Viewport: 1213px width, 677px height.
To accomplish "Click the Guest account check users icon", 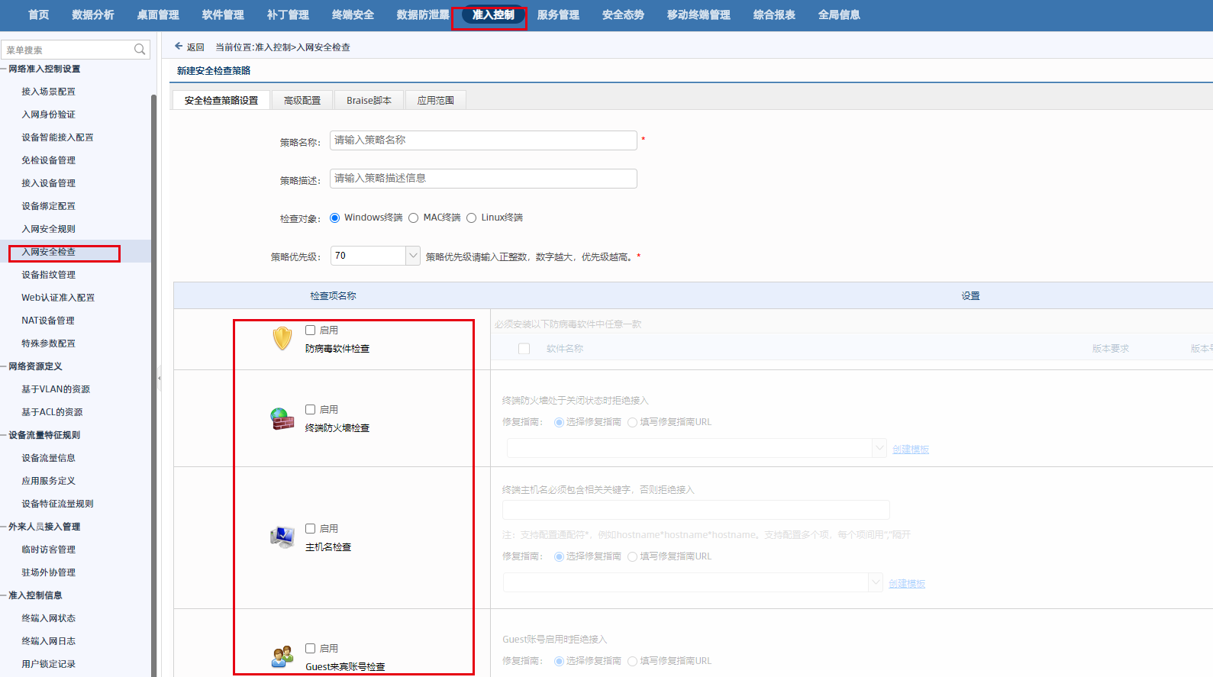I will click(x=282, y=656).
